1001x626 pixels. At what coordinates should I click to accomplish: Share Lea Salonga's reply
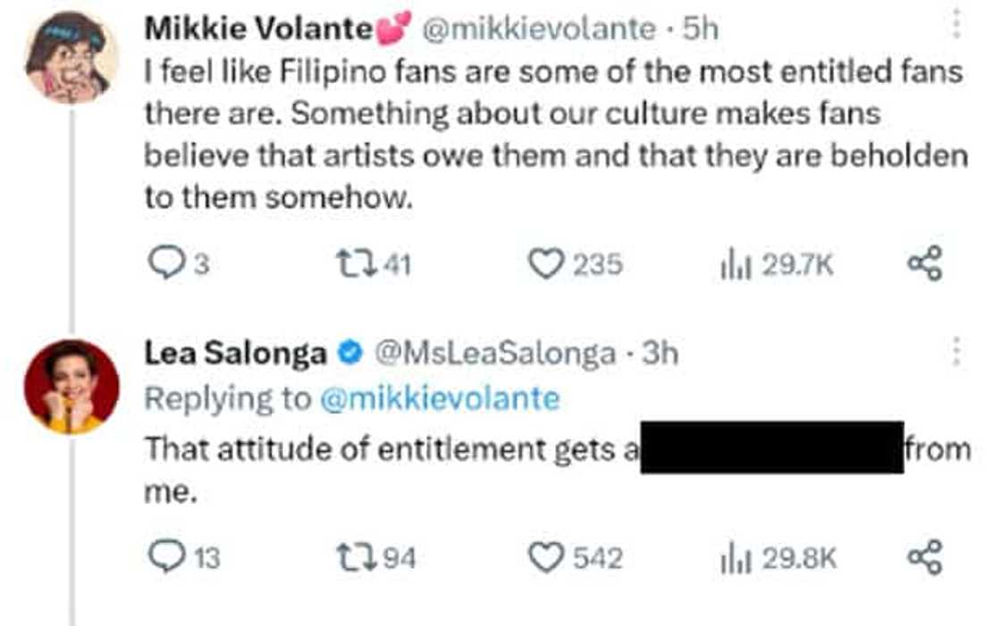pyautogui.click(x=924, y=558)
